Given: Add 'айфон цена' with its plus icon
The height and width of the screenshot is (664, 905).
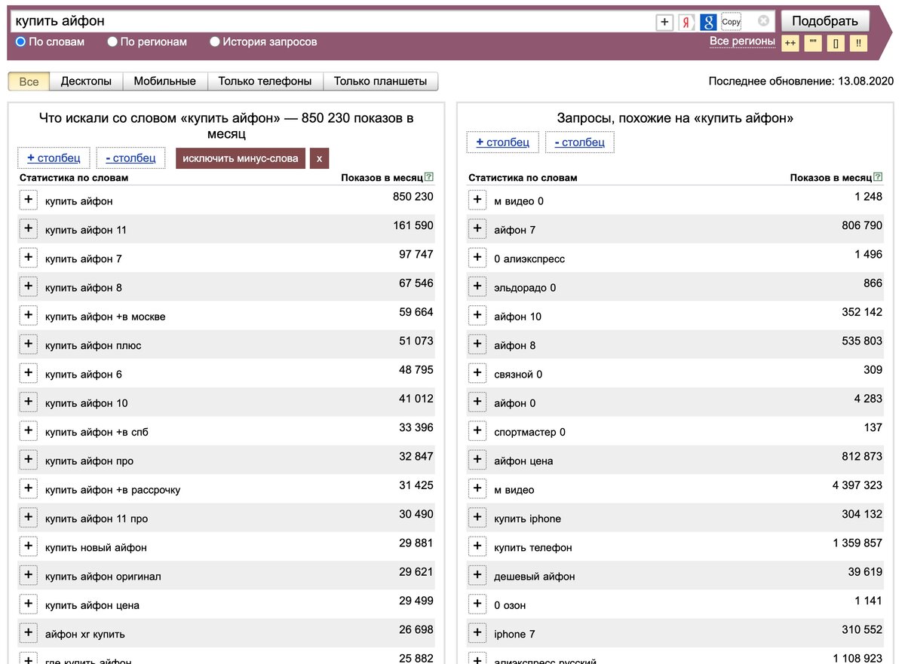Looking at the screenshot, I should pyautogui.click(x=477, y=459).
